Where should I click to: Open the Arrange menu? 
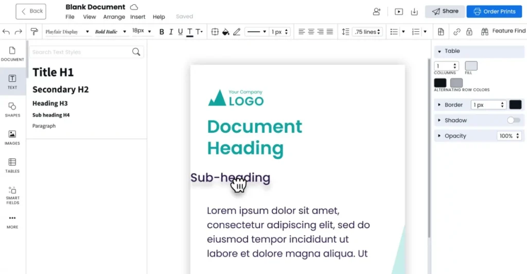114,17
